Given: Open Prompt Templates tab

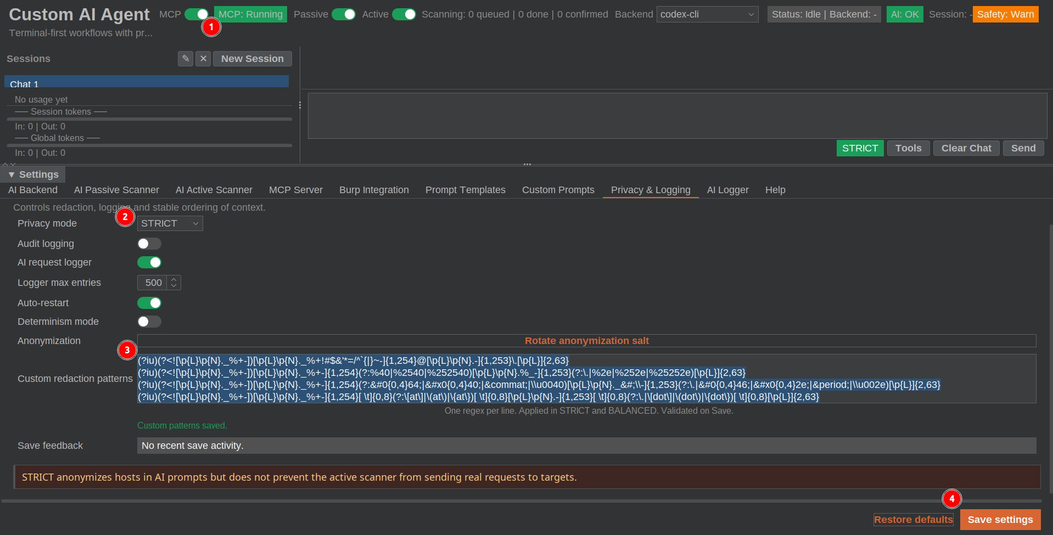Looking at the screenshot, I should click(466, 190).
